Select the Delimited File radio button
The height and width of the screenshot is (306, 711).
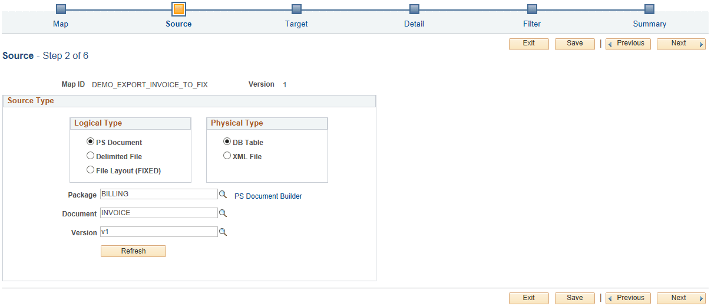90,156
